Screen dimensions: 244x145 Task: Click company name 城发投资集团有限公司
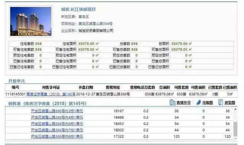pyautogui.click(x=96, y=31)
